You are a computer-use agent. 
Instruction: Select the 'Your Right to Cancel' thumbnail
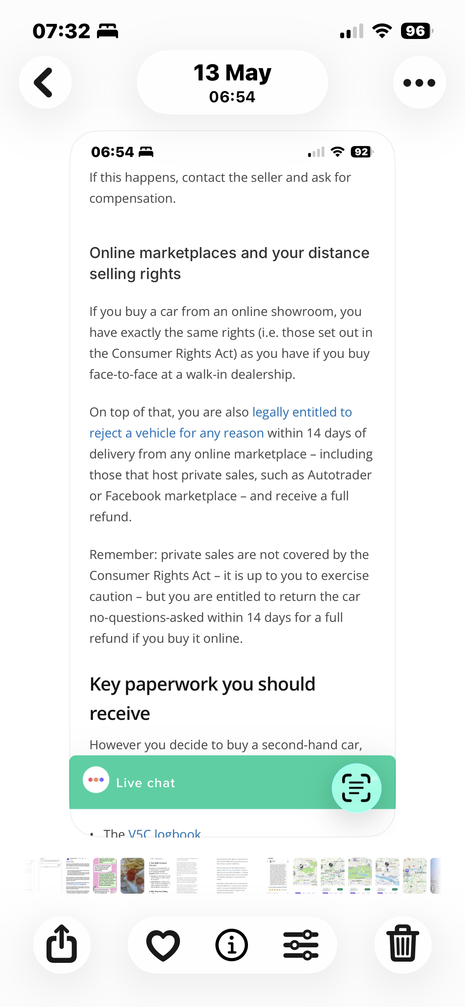pyautogui.click(x=160, y=876)
